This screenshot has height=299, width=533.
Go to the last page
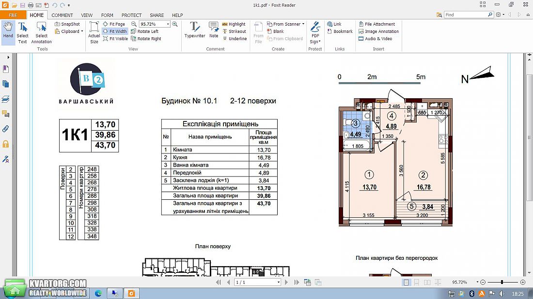click(297, 282)
